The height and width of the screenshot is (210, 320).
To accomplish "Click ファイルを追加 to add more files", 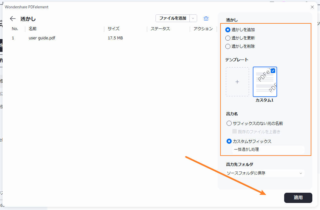I will [x=173, y=18].
